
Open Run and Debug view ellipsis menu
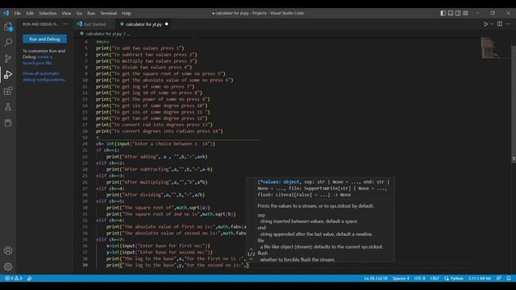[65, 24]
